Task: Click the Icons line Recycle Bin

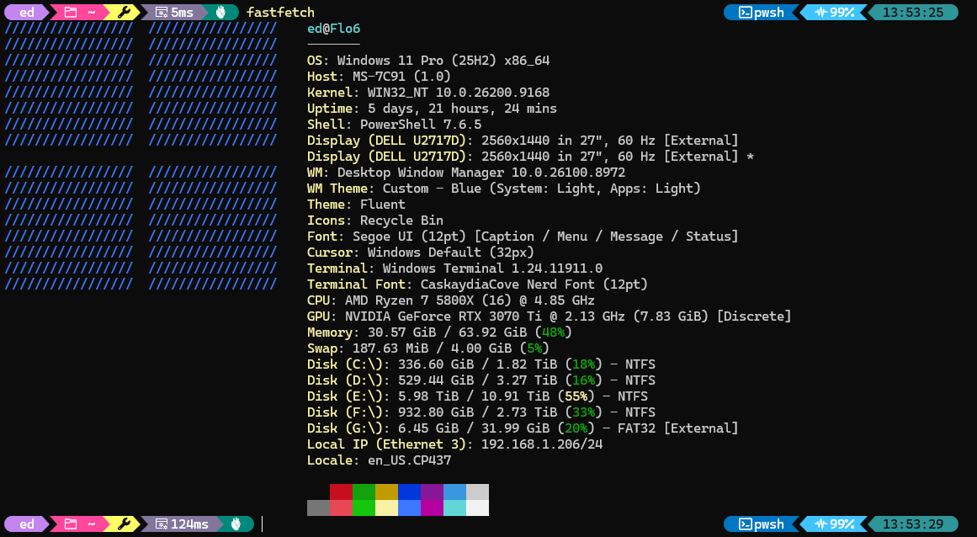Action: click(375, 221)
